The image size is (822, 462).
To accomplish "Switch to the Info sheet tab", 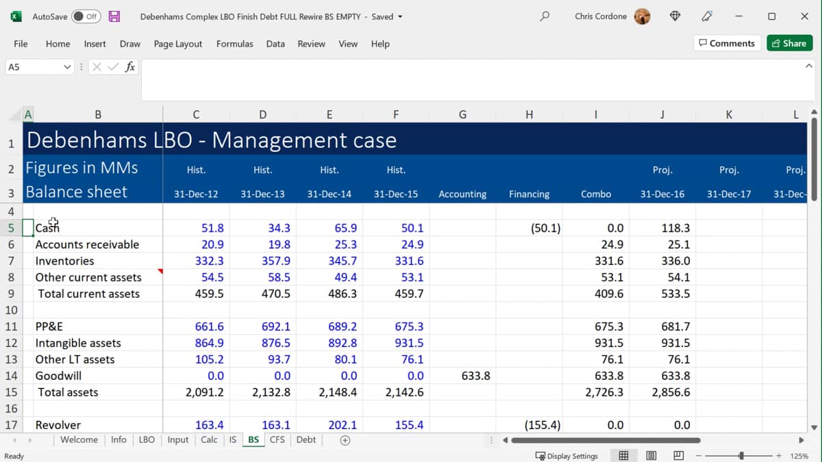I will (x=119, y=440).
